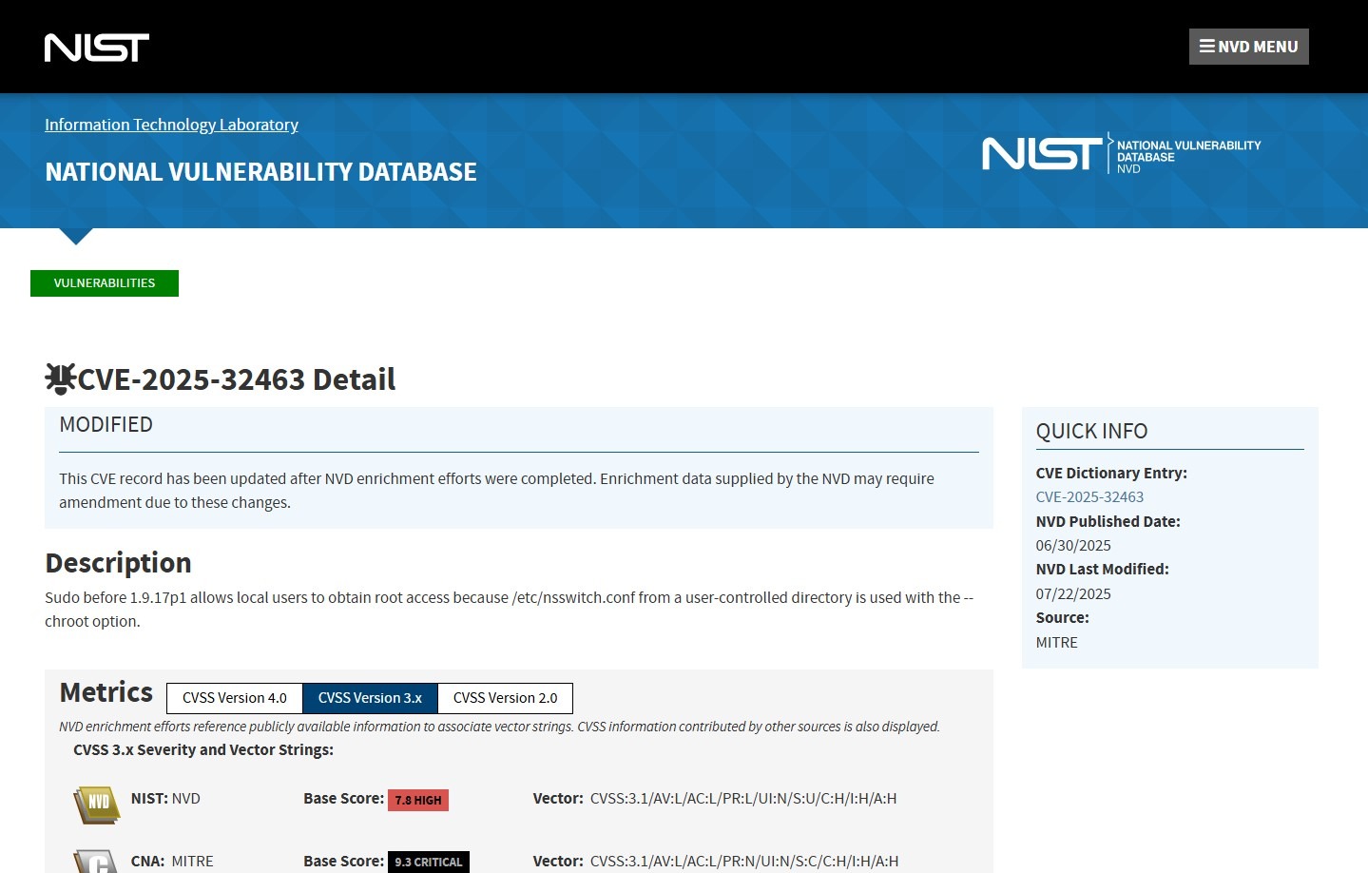The height and width of the screenshot is (873, 1368).
Task: Click the bug icon beside CVE title
Action: click(60, 378)
